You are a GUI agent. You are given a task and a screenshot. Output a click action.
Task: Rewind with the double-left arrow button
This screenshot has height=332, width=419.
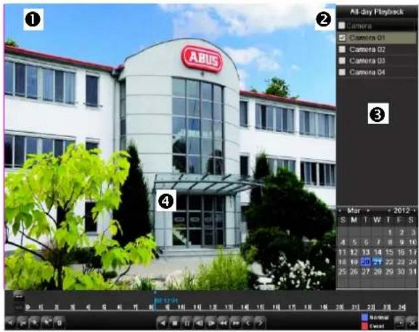(x=223, y=323)
